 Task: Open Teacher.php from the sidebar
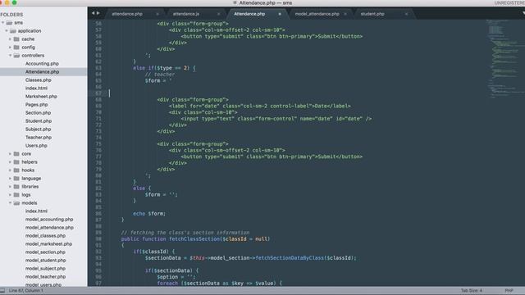coord(39,138)
